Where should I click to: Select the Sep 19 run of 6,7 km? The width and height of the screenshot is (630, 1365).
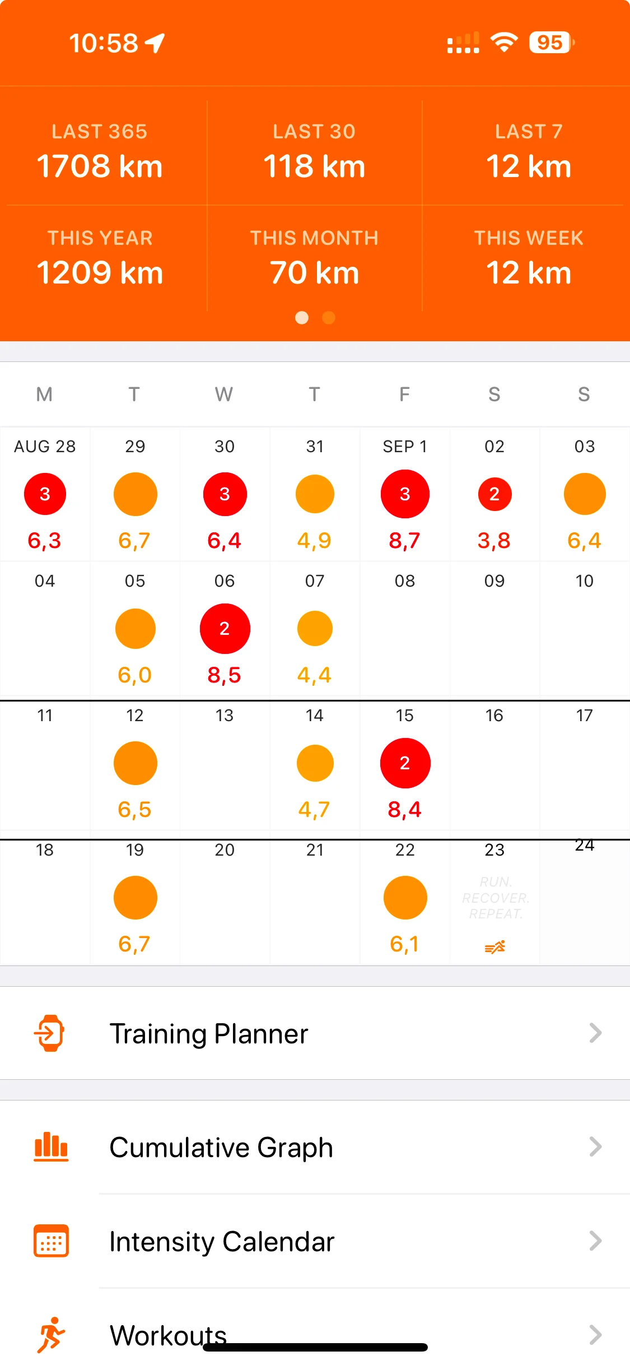click(135, 898)
